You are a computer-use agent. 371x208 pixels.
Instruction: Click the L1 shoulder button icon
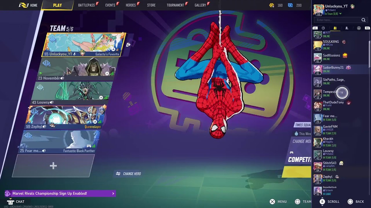(315, 28)
